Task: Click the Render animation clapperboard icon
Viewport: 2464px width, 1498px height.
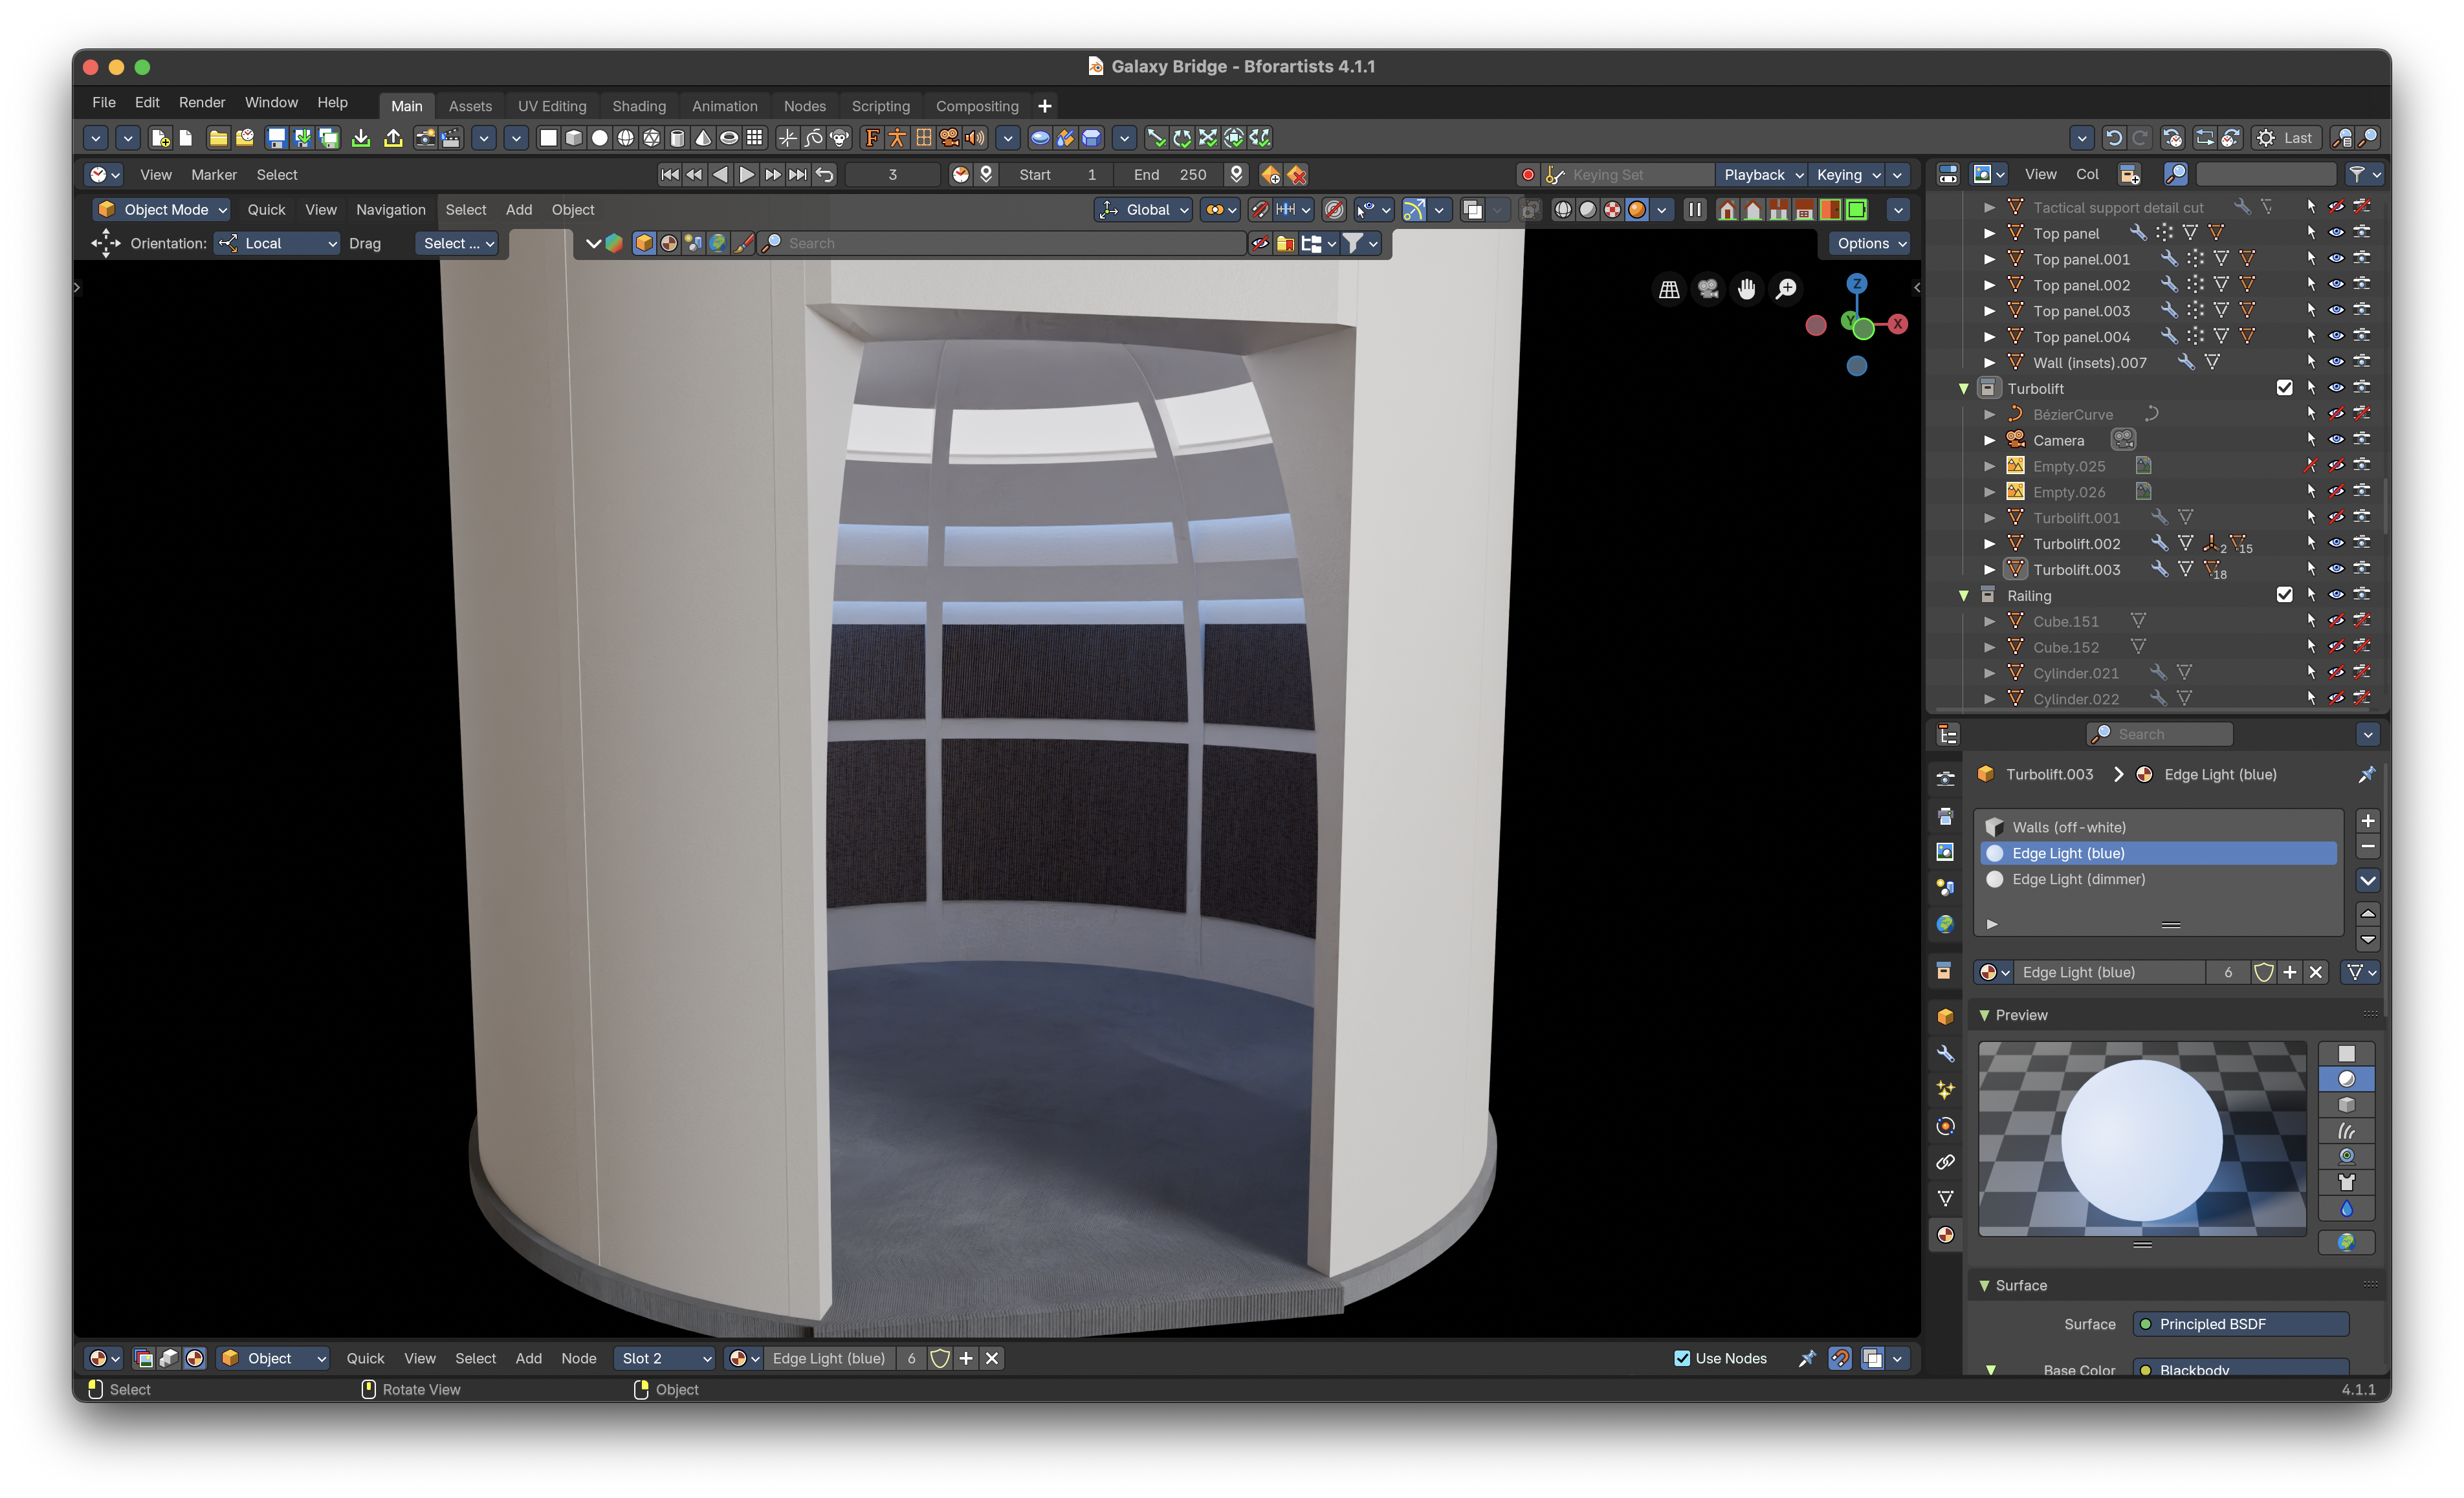Action: 451,138
